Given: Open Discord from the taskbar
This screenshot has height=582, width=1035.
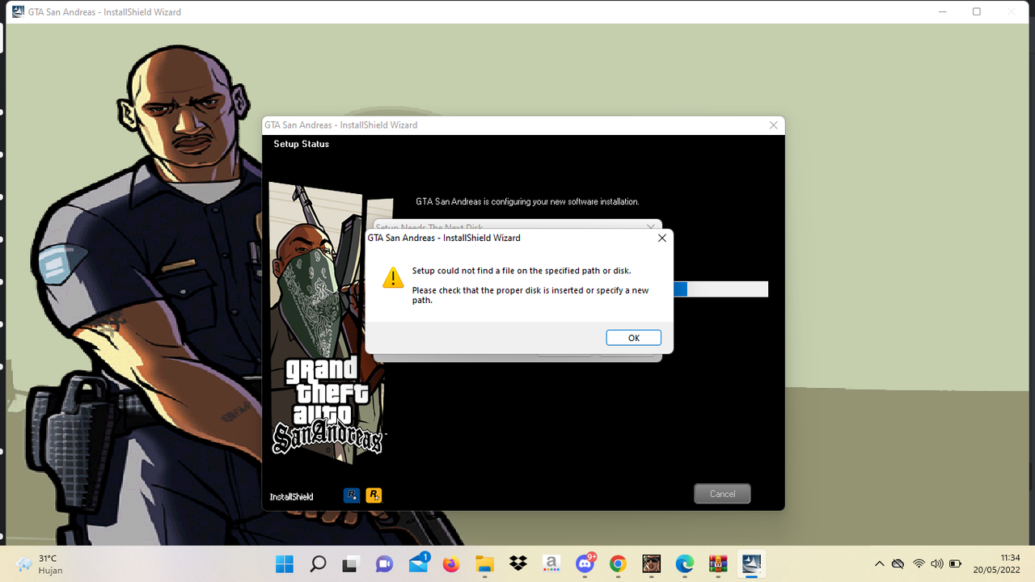Looking at the screenshot, I should (x=585, y=563).
